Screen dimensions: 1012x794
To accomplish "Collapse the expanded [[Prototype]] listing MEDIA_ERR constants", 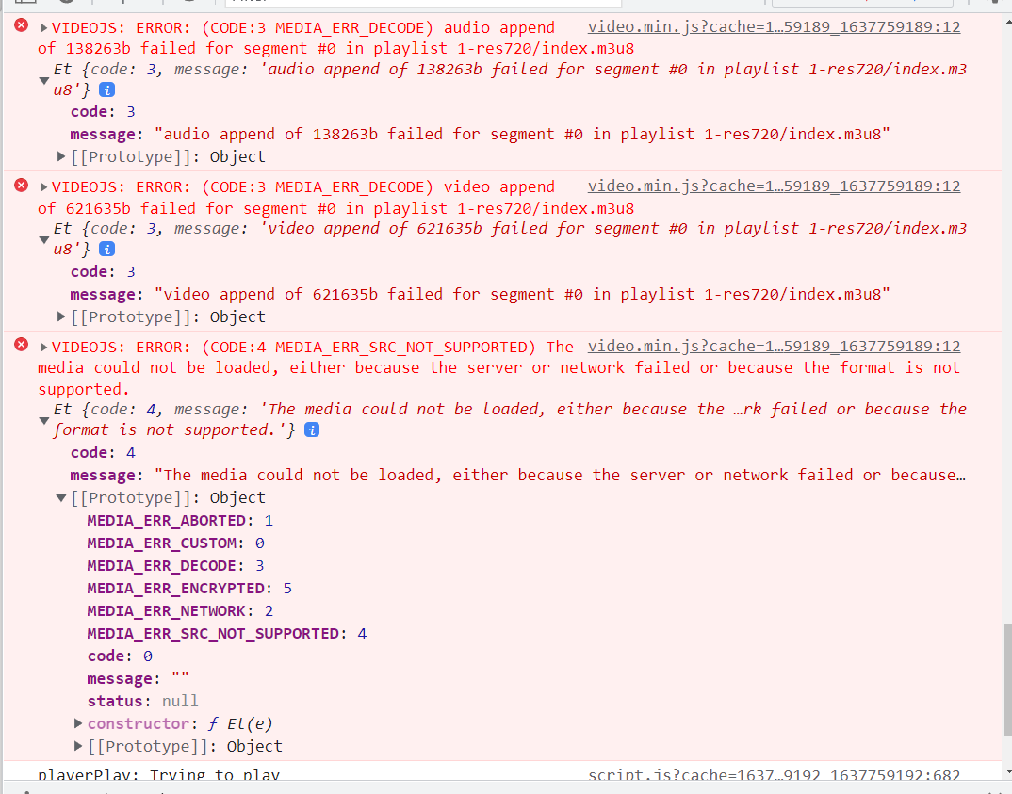I will click(x=61, y=498).
